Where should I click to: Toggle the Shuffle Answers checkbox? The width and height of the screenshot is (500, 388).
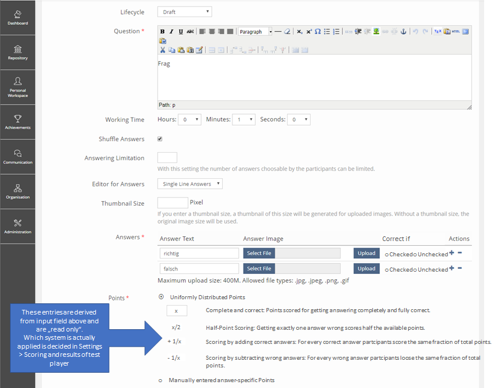159,139
